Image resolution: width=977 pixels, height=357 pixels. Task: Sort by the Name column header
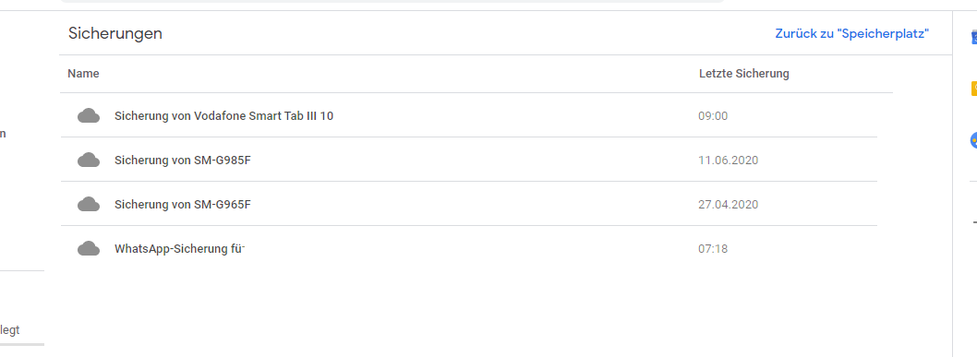83,74
